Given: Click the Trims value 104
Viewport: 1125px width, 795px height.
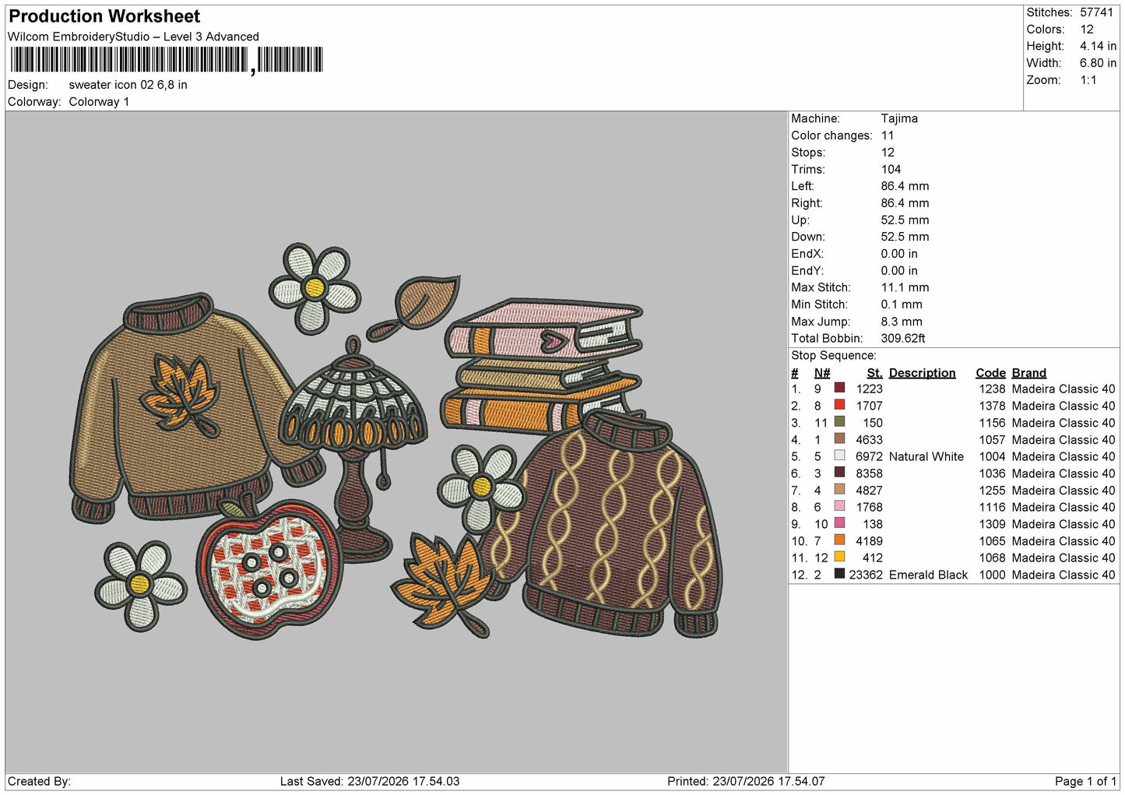Looking at the screenshot, I should (891, 169).
